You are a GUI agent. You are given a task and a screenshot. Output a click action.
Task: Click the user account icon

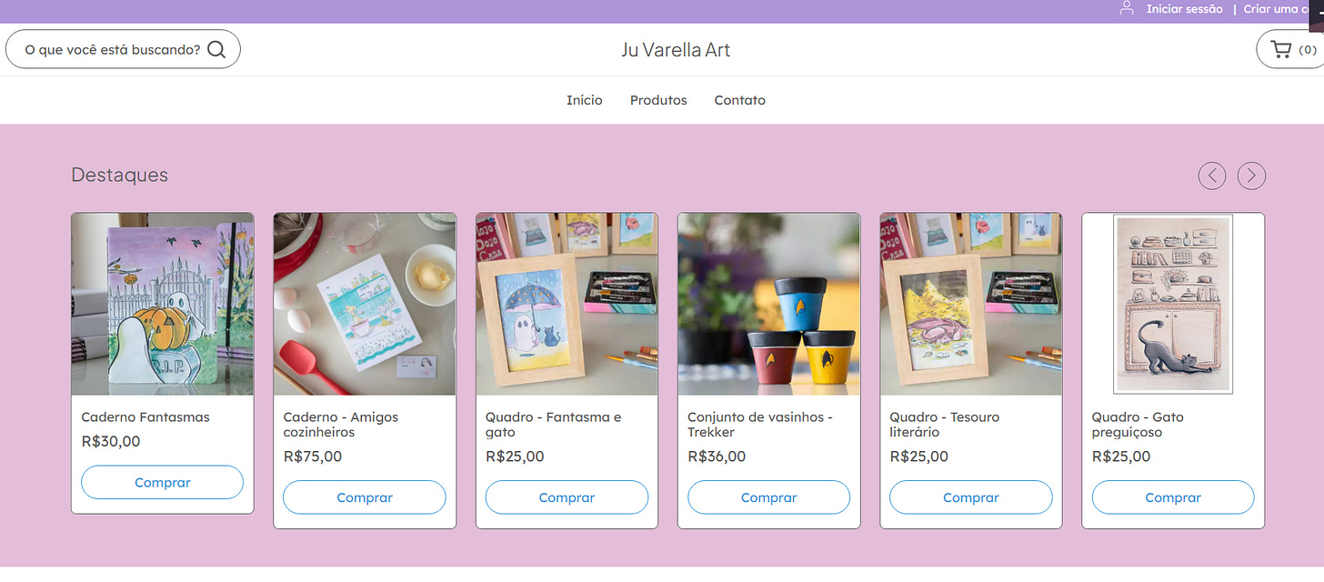click(1127, 8)
